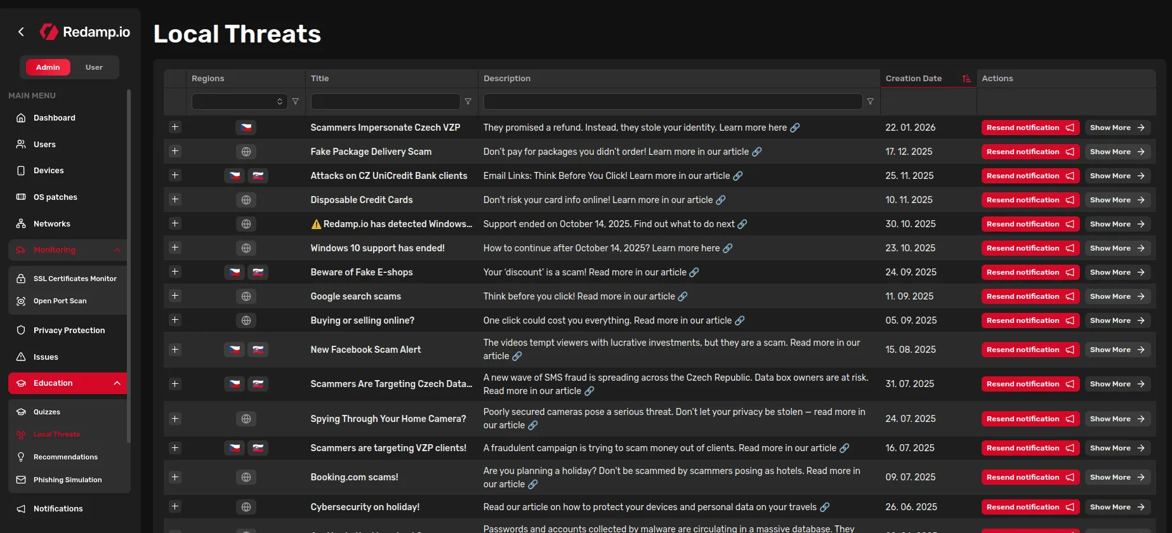This screenshot has height=533, width=1172.
Task: Collapse the Monitoring menu section
Action: [x=117, y=250]
